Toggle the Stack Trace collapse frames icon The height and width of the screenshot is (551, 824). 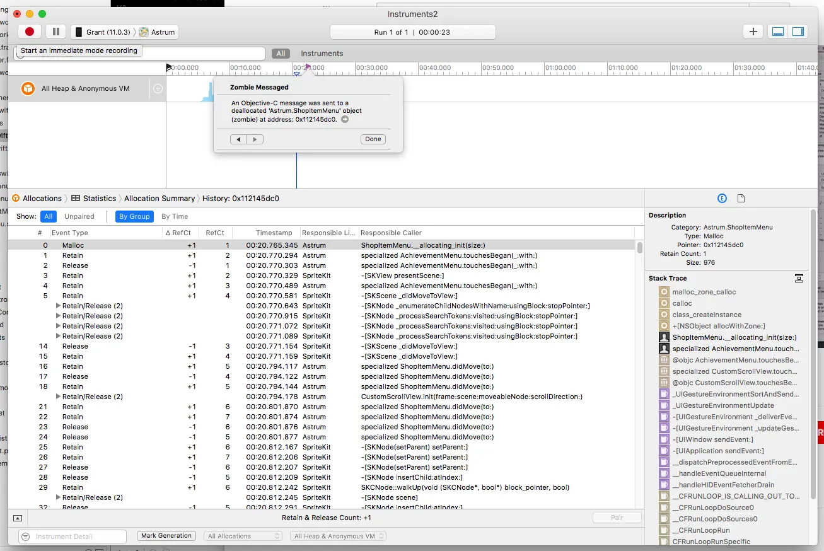coord(799,278)
